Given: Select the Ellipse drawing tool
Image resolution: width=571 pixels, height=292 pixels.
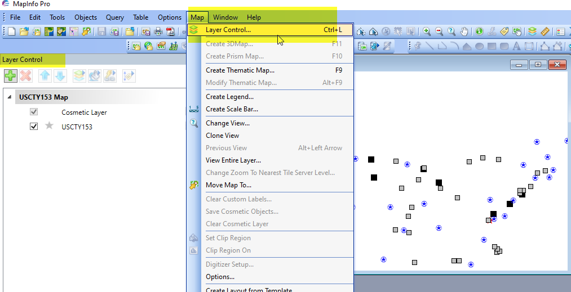Looking at the screenshot, I should point(479,46).
